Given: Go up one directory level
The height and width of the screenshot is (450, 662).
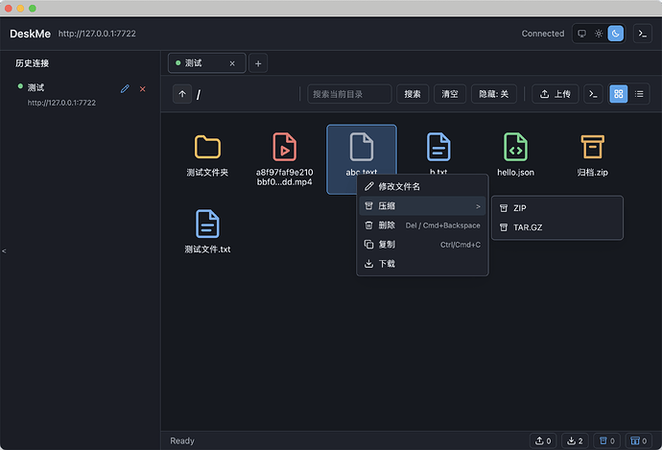Looking at the screenshot, I should pos(182,94).
